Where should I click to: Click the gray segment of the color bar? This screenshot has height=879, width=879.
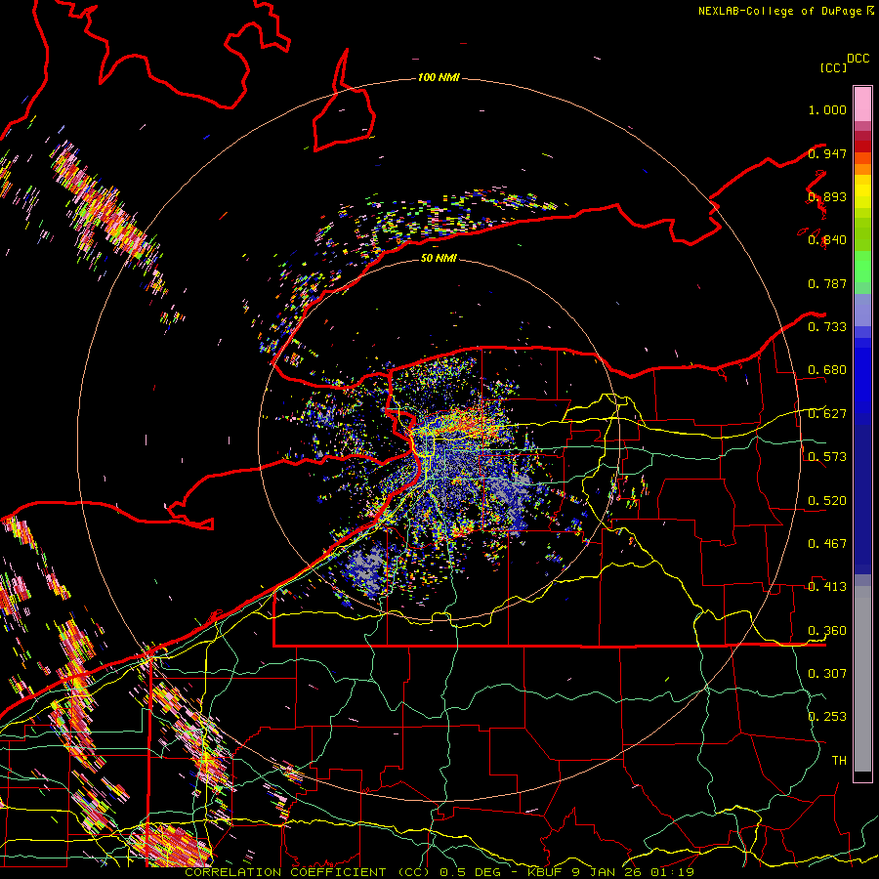(x=862, y=679)
